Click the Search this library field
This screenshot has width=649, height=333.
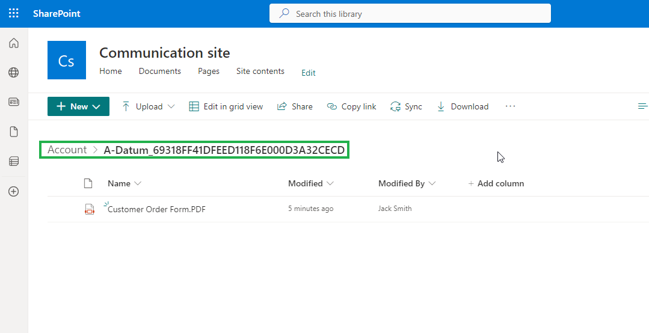[410, 14]
